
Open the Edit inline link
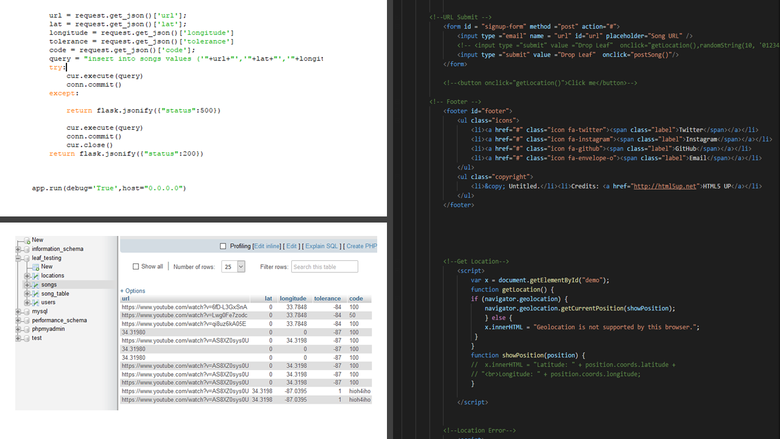click(x=268, y=246)
